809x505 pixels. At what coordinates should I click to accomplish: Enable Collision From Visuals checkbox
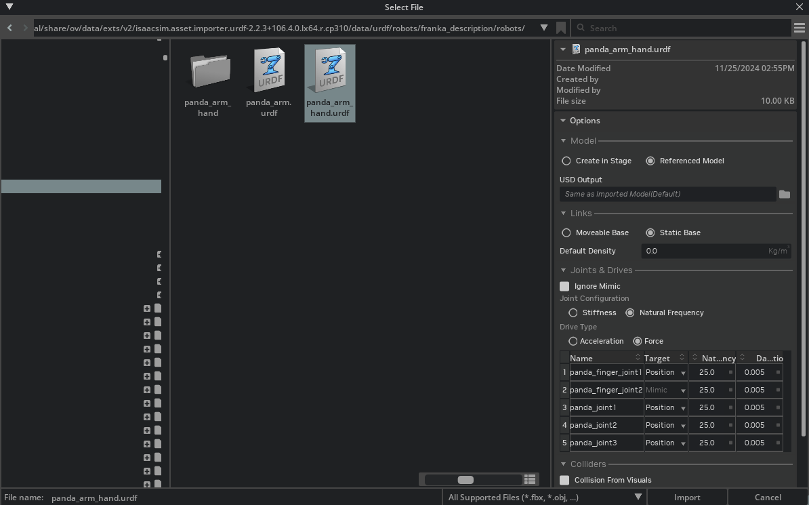564,480
